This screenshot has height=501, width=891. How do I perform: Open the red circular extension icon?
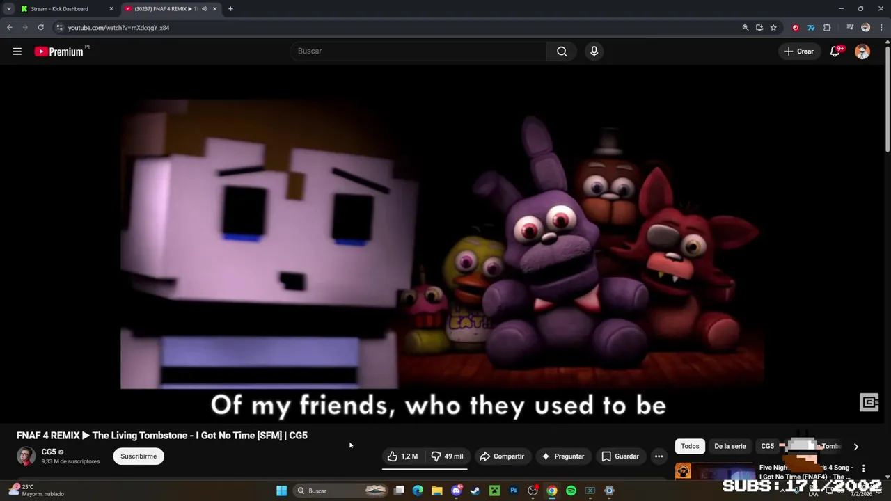pyautogui.click(x=796, y=28)
